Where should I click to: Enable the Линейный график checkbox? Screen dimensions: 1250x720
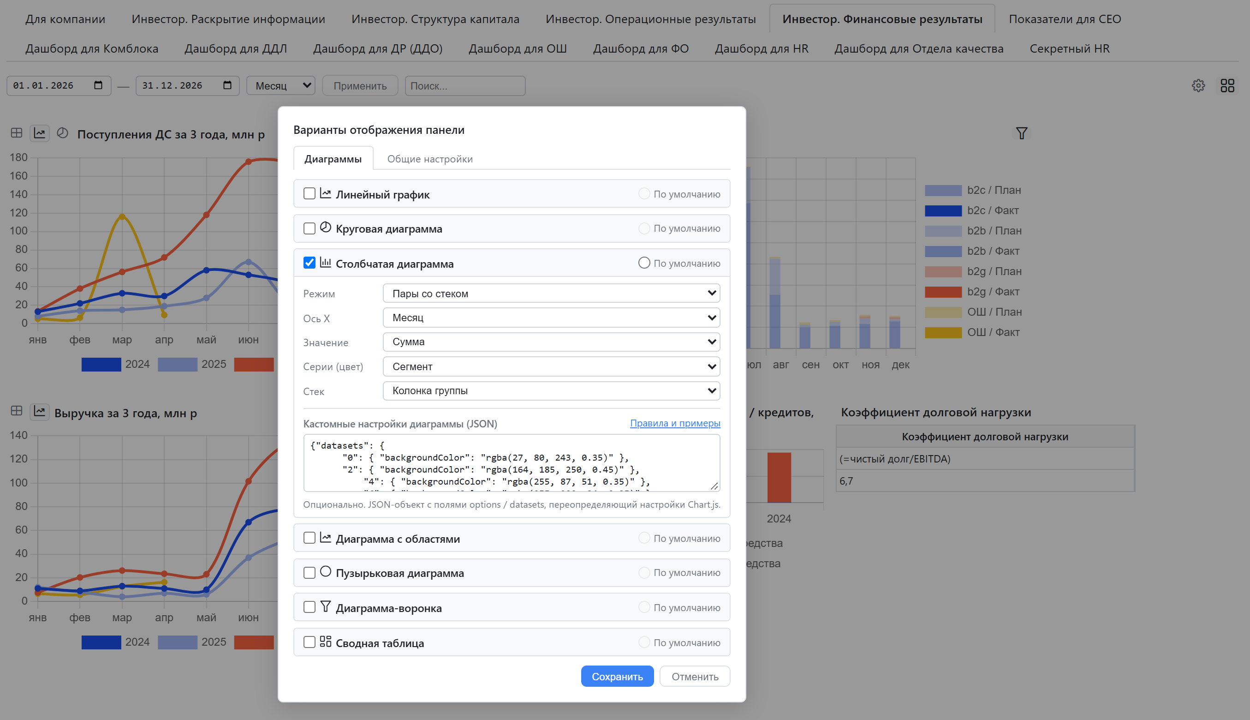tap(310, 193)
